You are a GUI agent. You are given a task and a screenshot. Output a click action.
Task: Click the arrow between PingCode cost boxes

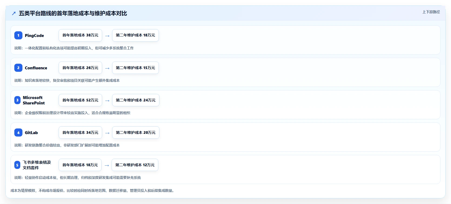click(107, 36)
